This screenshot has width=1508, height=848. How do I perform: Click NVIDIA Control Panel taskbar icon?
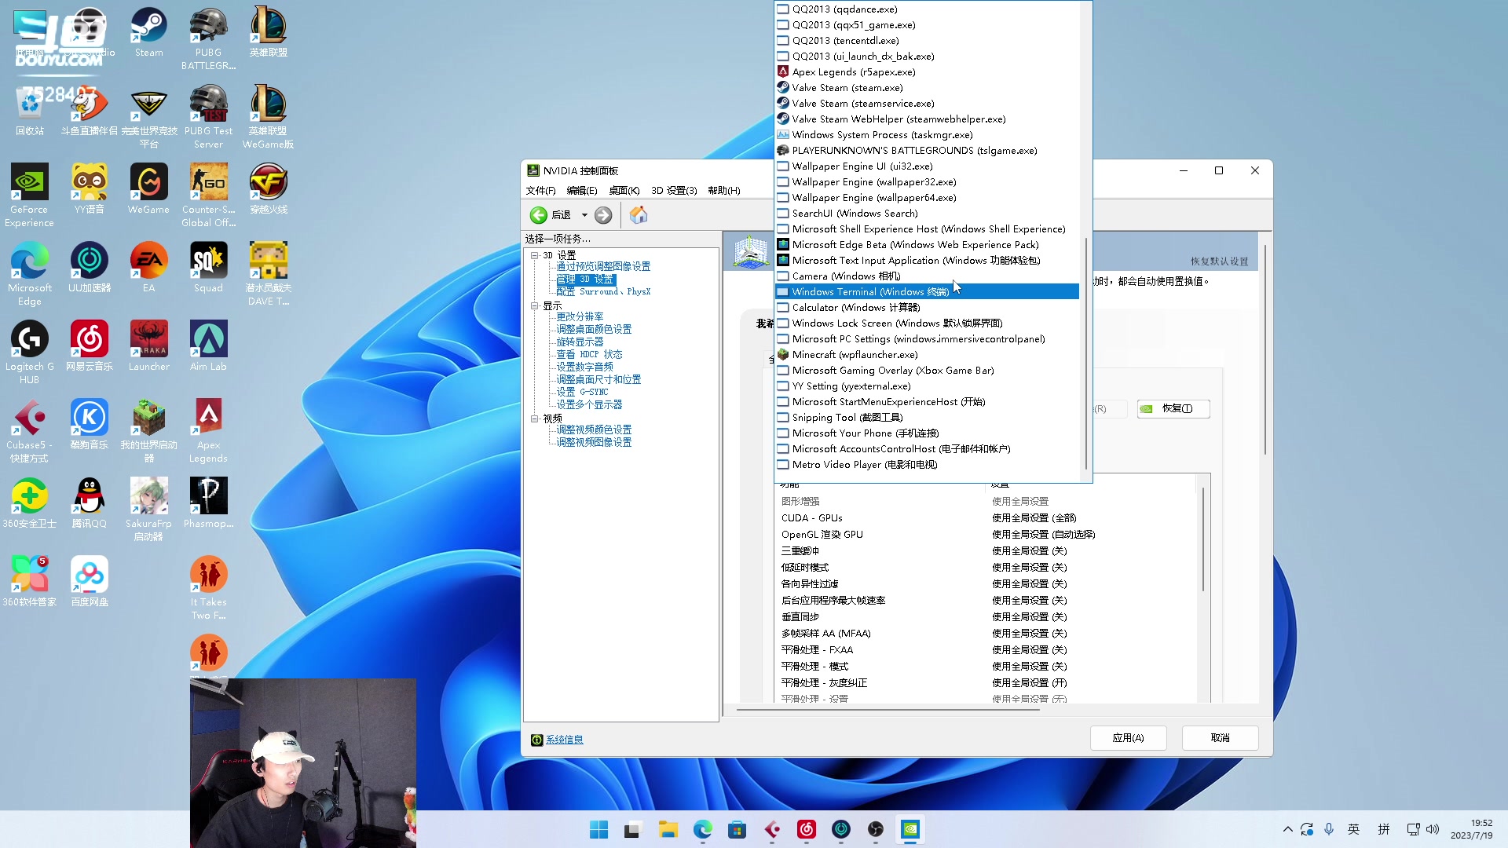point(910,829)
